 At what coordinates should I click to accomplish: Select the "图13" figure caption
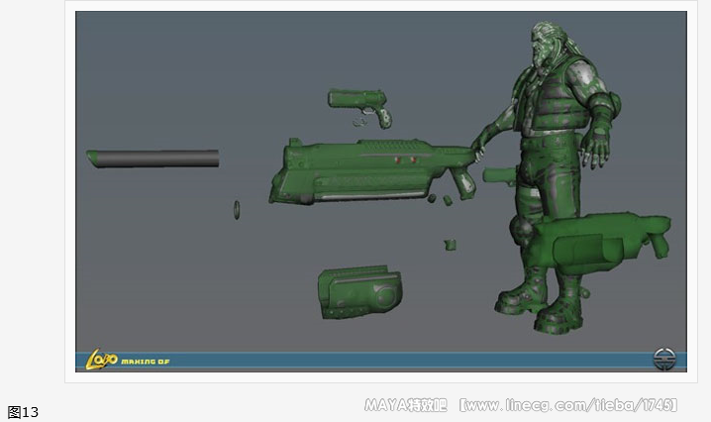click(x=22, y=411)
